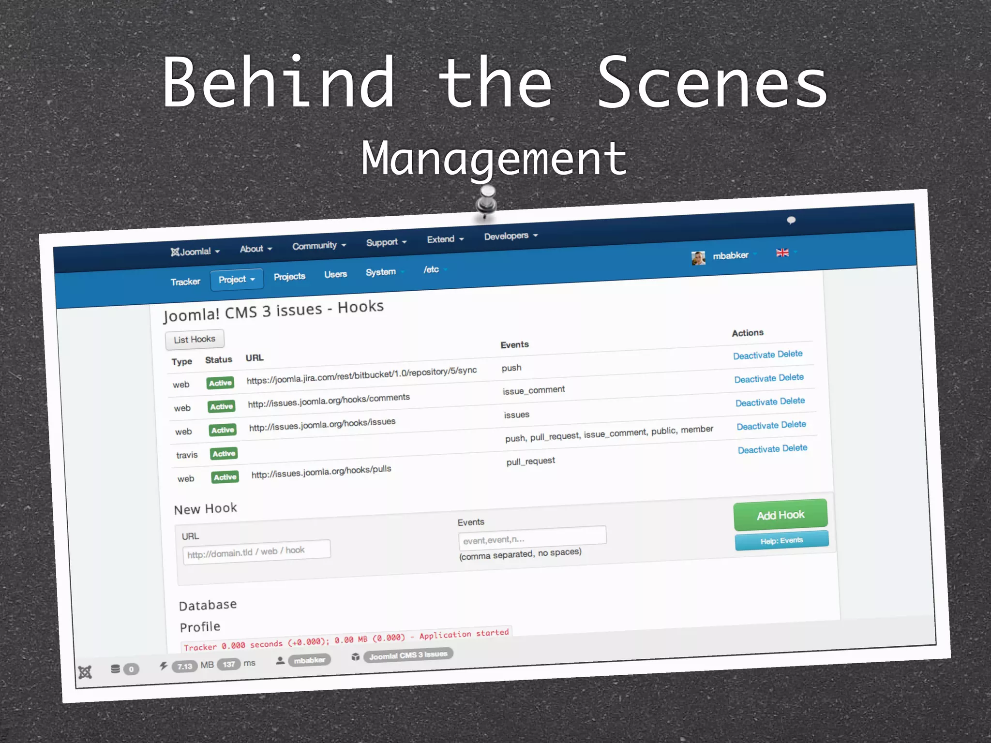Image resolution: width=991 pixels, height=743 pixels.
Task: Click mbabker avatar picture in navbar
Action: click(698, 258)
